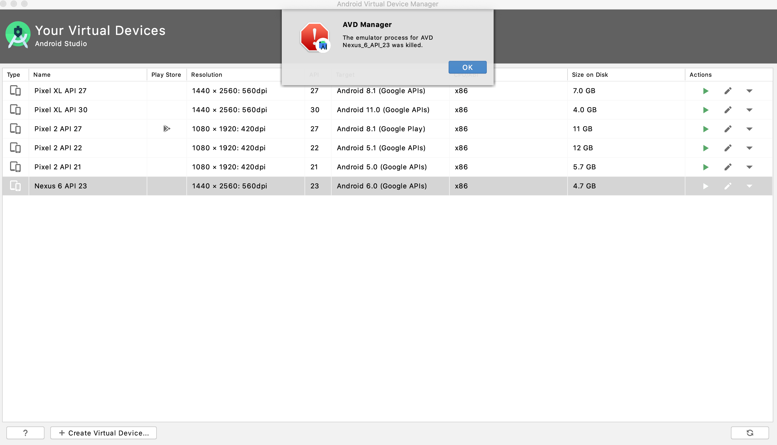Expand more actions for Pixel 2 API 22

749,148
